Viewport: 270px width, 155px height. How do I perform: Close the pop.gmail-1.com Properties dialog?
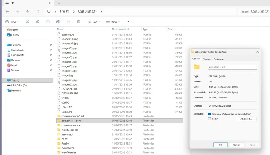pyautogui.click(x=257, y=52)
